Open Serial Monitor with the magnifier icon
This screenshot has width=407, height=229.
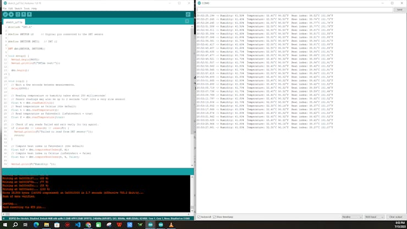[188, 14]
